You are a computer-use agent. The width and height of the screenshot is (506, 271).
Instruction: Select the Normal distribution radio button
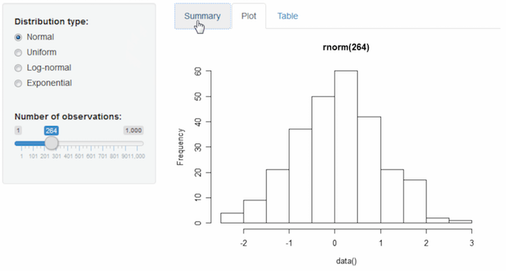pos(18,37)
